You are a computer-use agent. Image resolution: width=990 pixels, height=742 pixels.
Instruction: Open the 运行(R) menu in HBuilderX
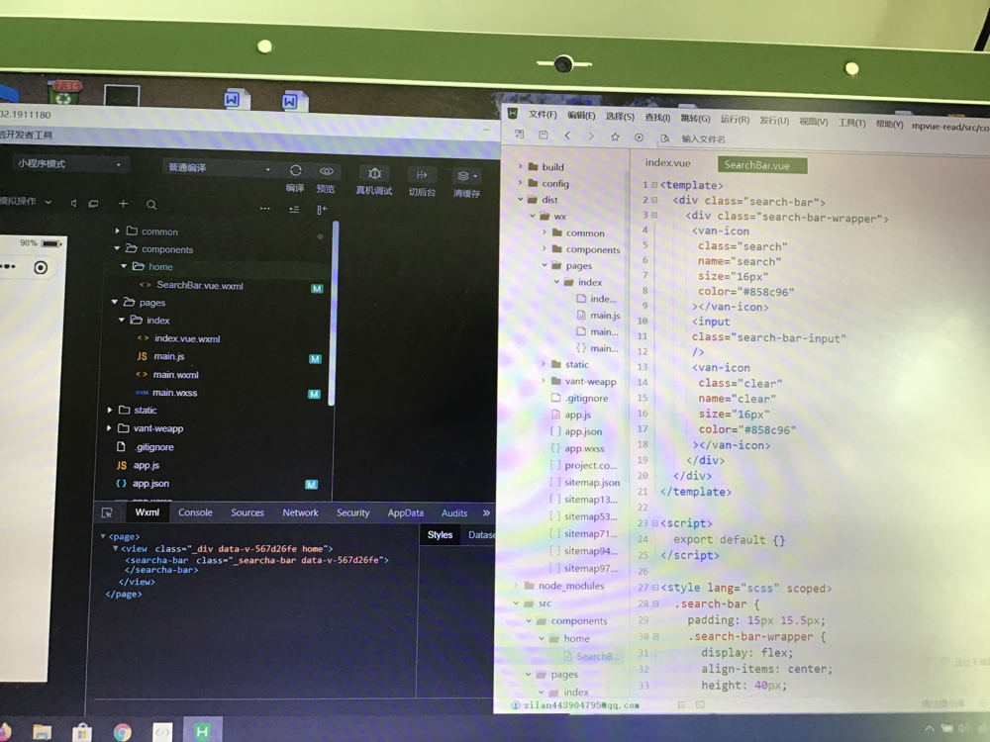[735, 120]
